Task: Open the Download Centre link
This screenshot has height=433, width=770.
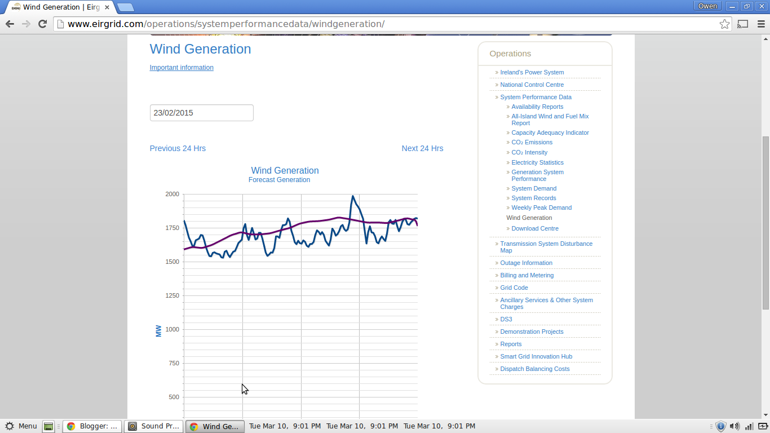Action: click(535, 228)
